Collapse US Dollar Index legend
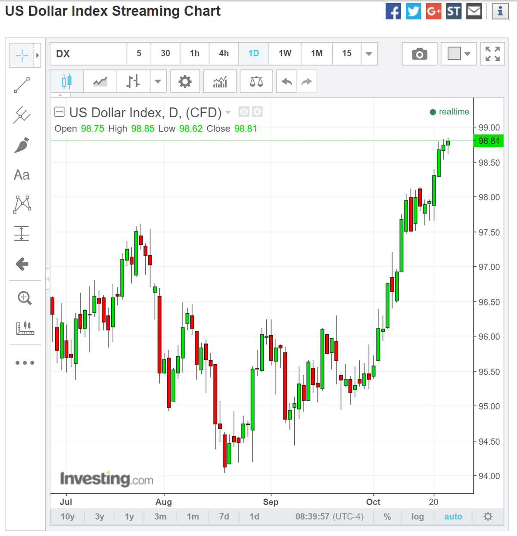Image resolution: width=517 pixels, height=536 pixels. pyautogui.click(x=59, y=112)
